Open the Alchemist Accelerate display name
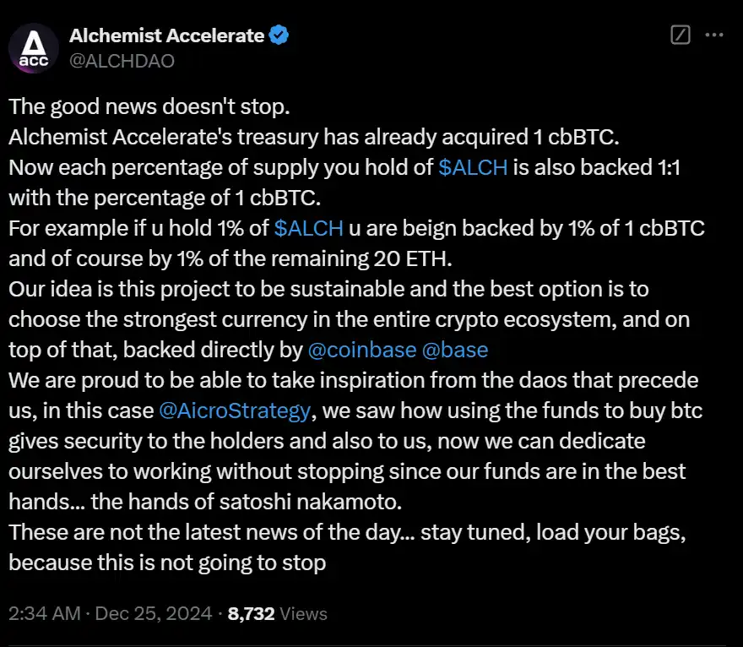 (166, 35)
